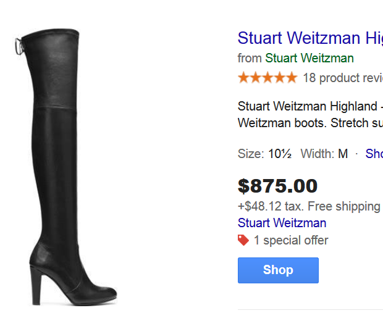Click the blue Stuart Weitzman store link
The width and height of the screenshot is (383, 313).
click(282, 223)
